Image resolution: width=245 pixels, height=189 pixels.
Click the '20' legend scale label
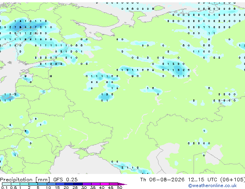pos(66,187)
